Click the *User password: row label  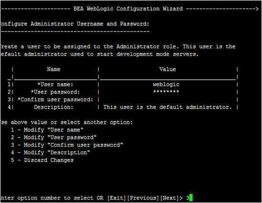pyautogui.click(x=55, y=92)
